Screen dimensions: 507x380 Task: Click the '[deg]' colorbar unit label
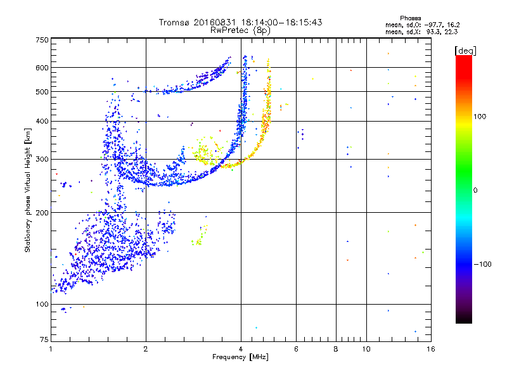click(x=465, y=51)
